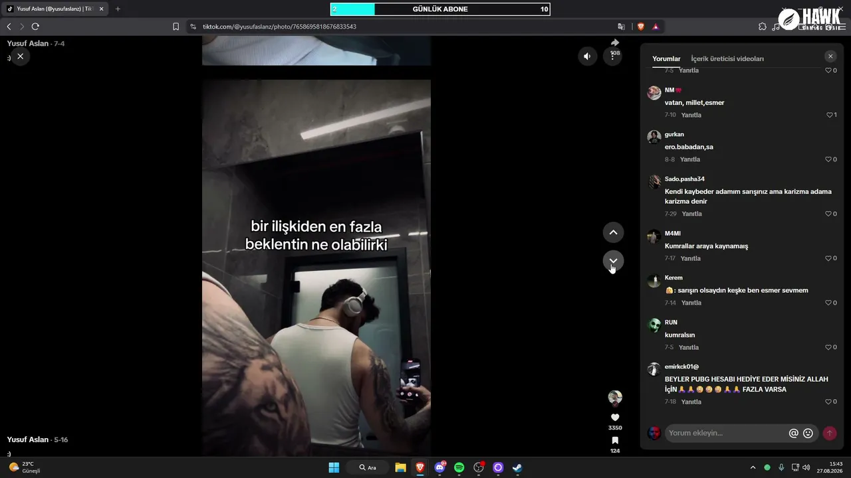The height and width of the screenshot is (478, 851).
Task: Click the taskbar 'Ara' search box
Action: pyautogui.click(x=367, y=467)
